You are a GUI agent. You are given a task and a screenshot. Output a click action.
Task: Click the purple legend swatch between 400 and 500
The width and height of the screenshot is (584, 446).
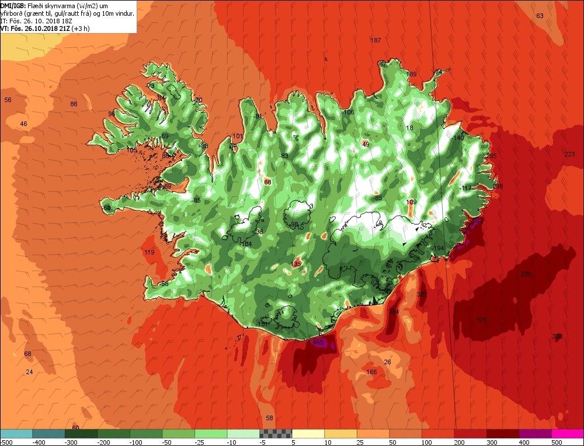point(535,434)
